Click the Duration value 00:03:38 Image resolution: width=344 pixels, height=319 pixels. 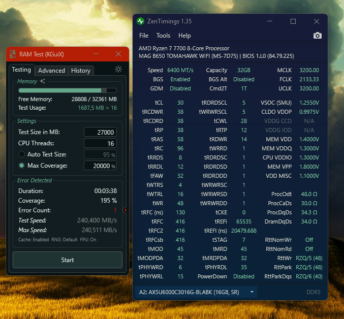pos(106,191)
